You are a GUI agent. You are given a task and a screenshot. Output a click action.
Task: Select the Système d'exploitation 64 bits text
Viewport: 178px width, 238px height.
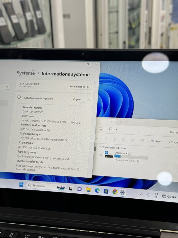(43, 158)
